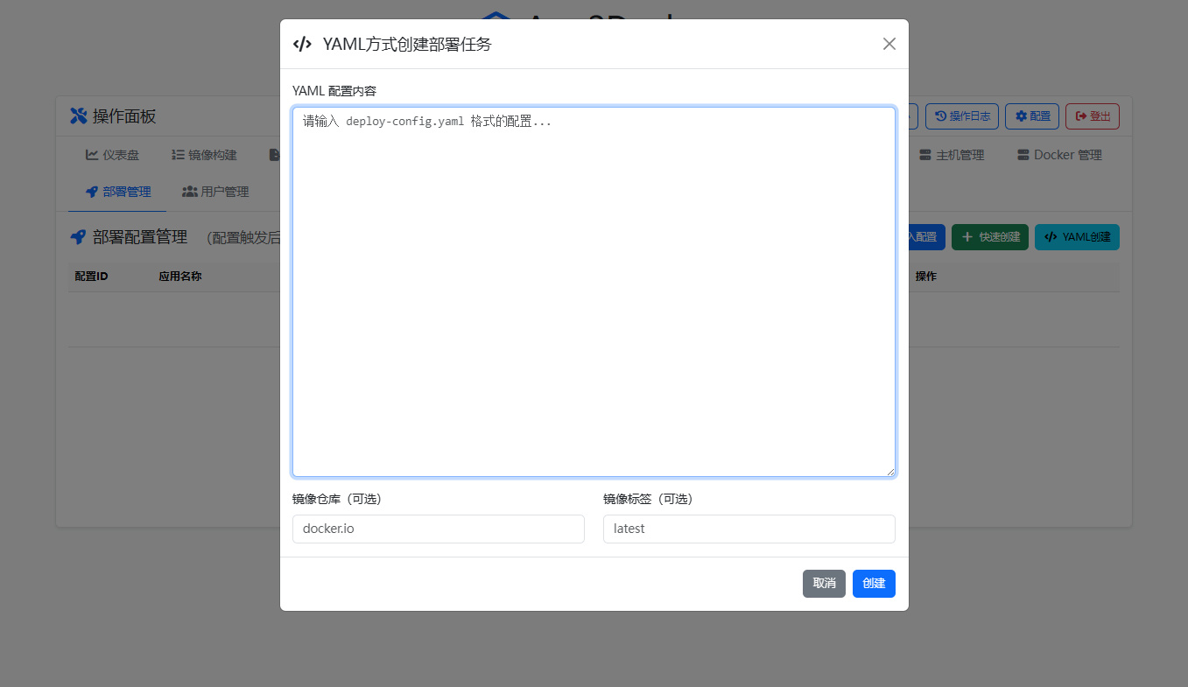Switch to the 主机管理 tab
1188x687 pixels.
tap(952, 155)
